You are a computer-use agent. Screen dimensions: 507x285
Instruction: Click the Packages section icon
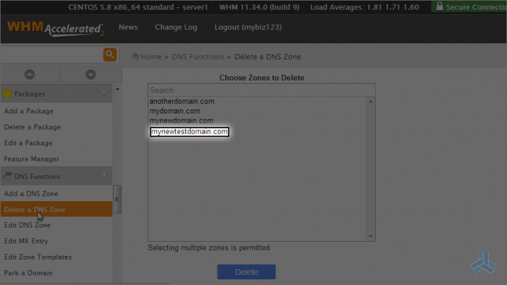coord(7,94)
